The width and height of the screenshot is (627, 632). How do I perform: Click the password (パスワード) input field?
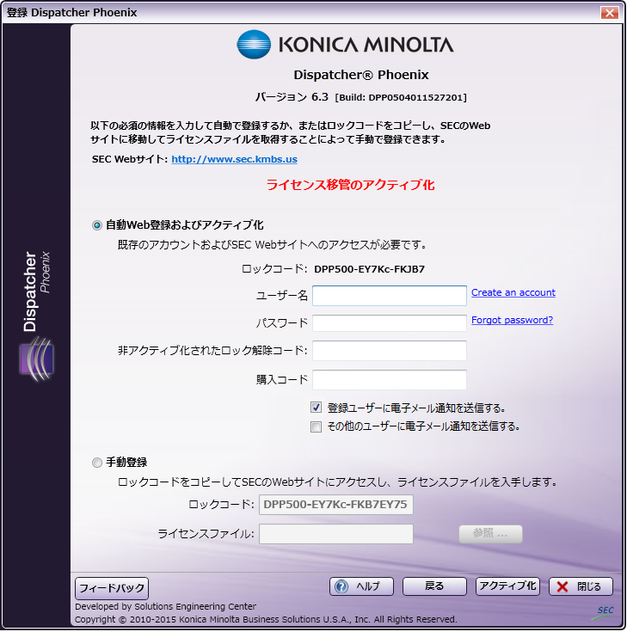pos(390,323)
